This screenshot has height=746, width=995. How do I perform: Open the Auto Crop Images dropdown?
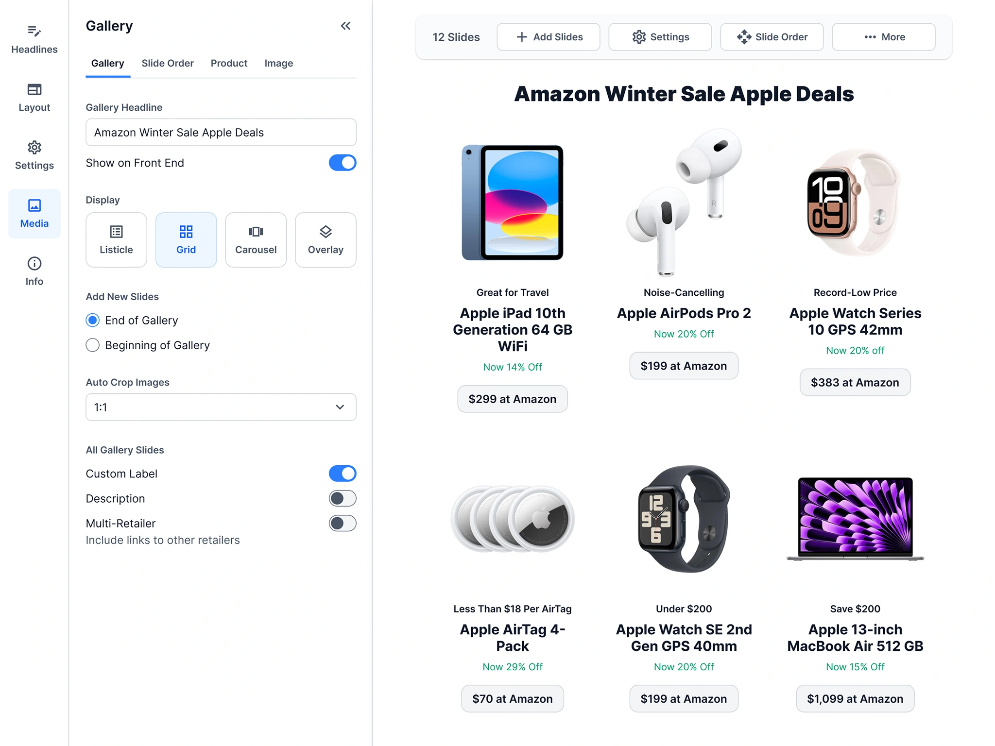[x=221, y=407]
